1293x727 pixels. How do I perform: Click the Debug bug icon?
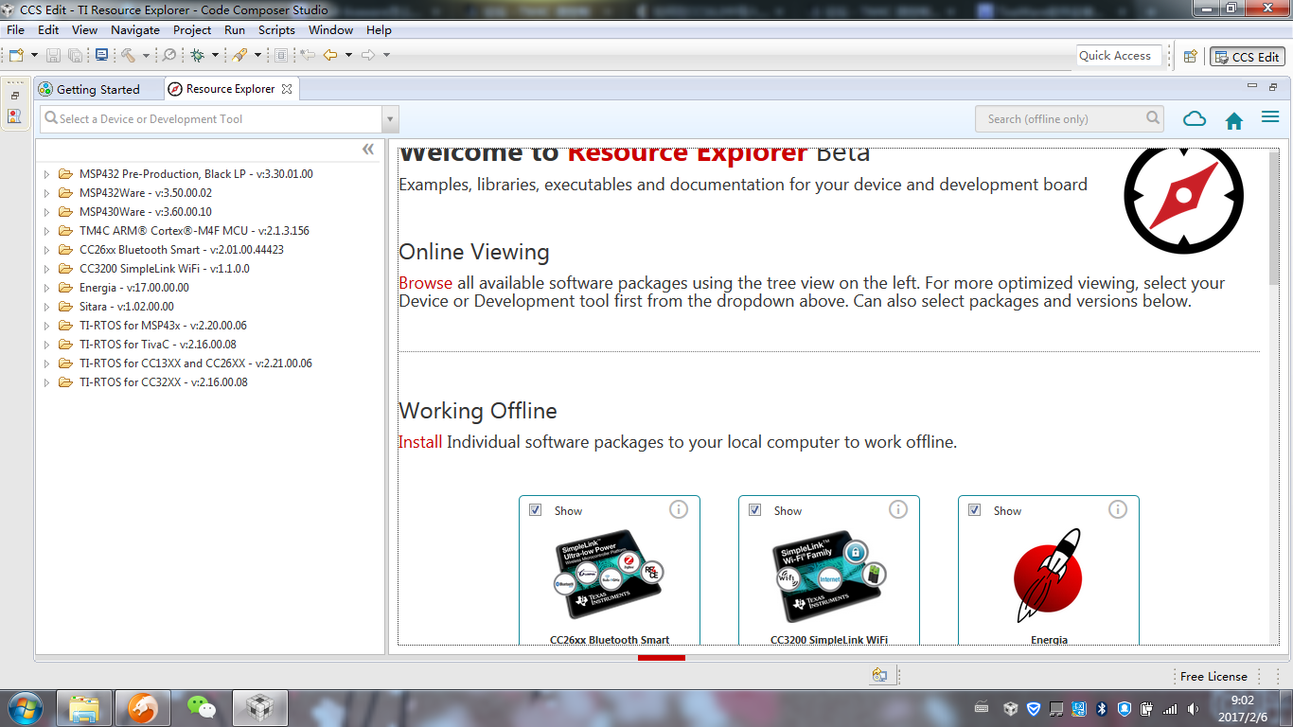pos(197,56)
